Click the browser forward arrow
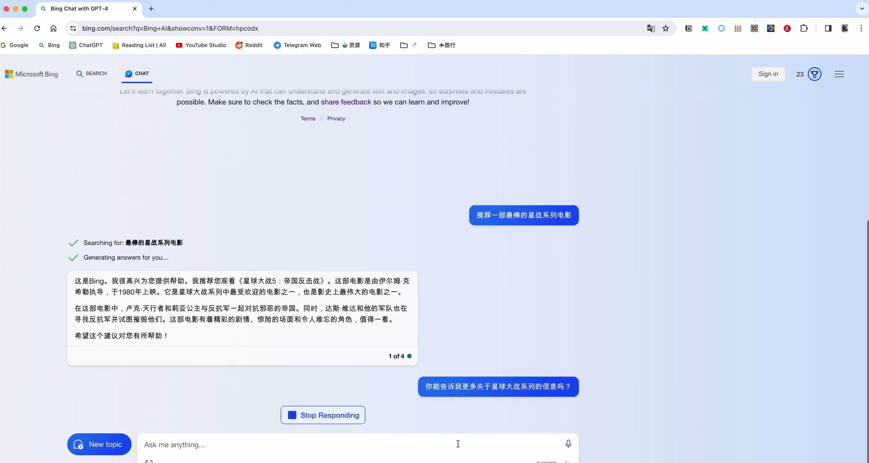 point(20,28)
